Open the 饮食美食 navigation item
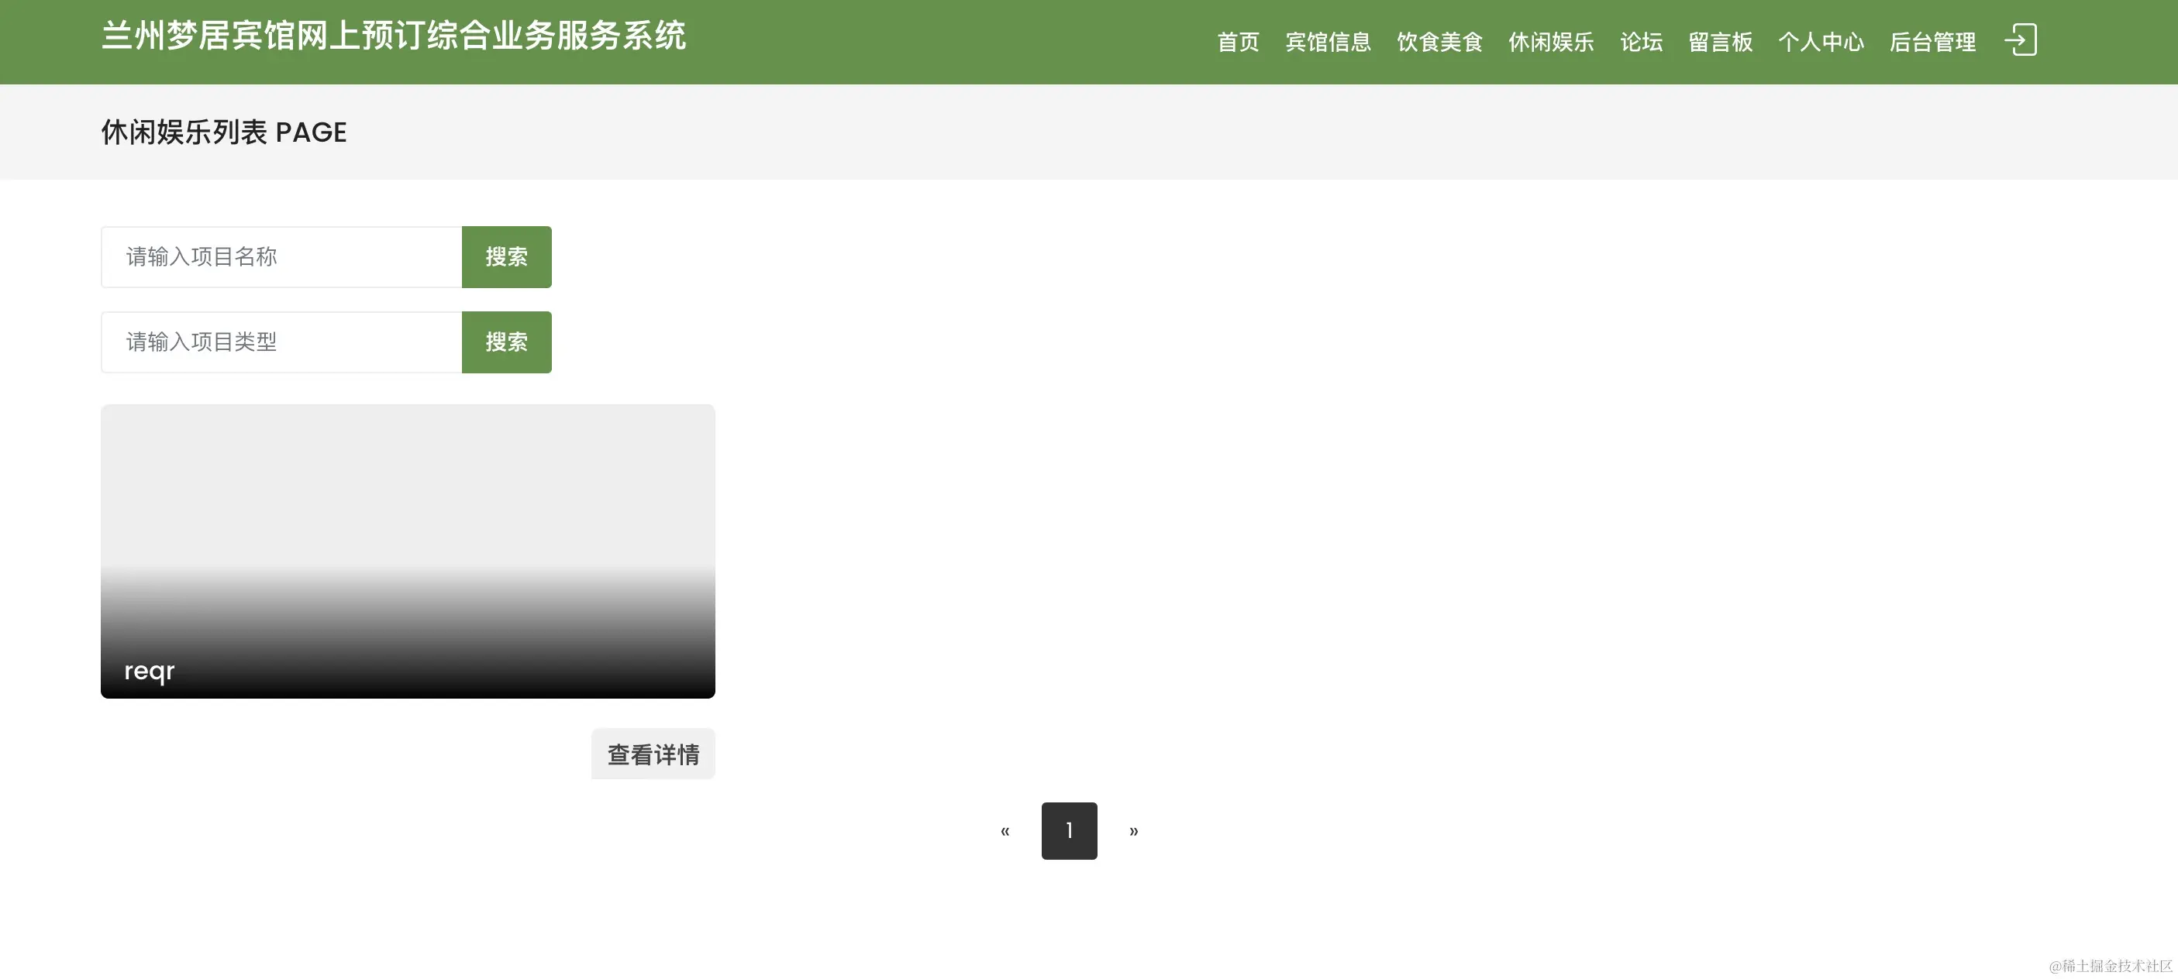Viewport: 2178px width, 979px height. (1440, 41)
